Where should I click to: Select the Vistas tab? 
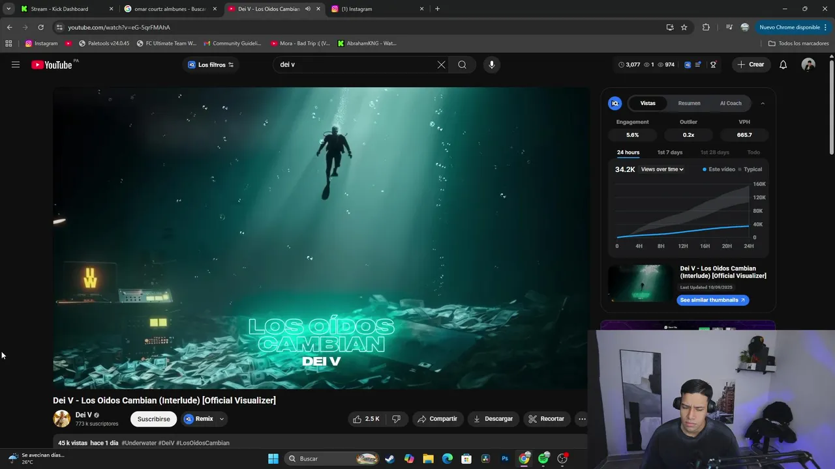648,103
